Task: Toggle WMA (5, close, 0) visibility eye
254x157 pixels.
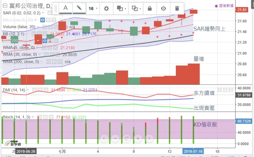Action: point(44,48)
